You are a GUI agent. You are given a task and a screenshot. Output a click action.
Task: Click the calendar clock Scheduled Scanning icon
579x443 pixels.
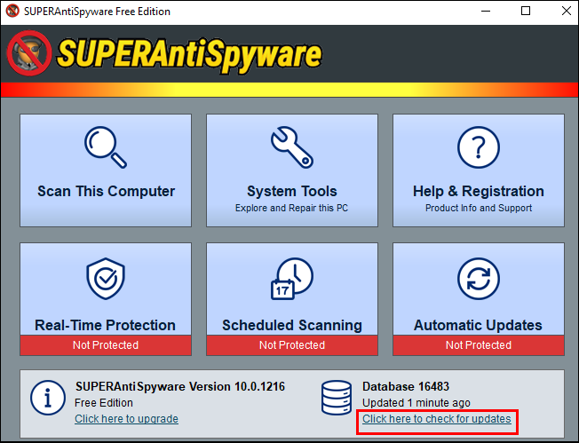291,279
